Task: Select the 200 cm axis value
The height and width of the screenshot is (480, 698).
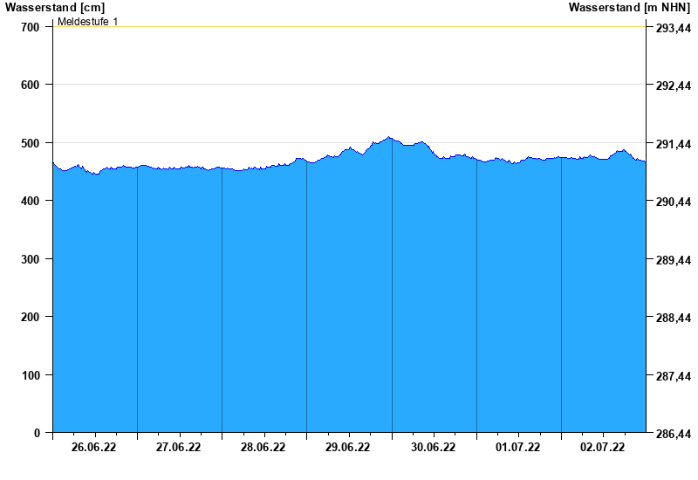Action: point(31,317)
